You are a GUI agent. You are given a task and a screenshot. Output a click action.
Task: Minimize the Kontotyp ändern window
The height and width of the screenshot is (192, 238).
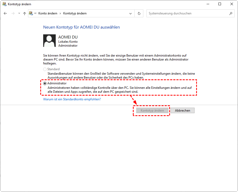[208, 4]
